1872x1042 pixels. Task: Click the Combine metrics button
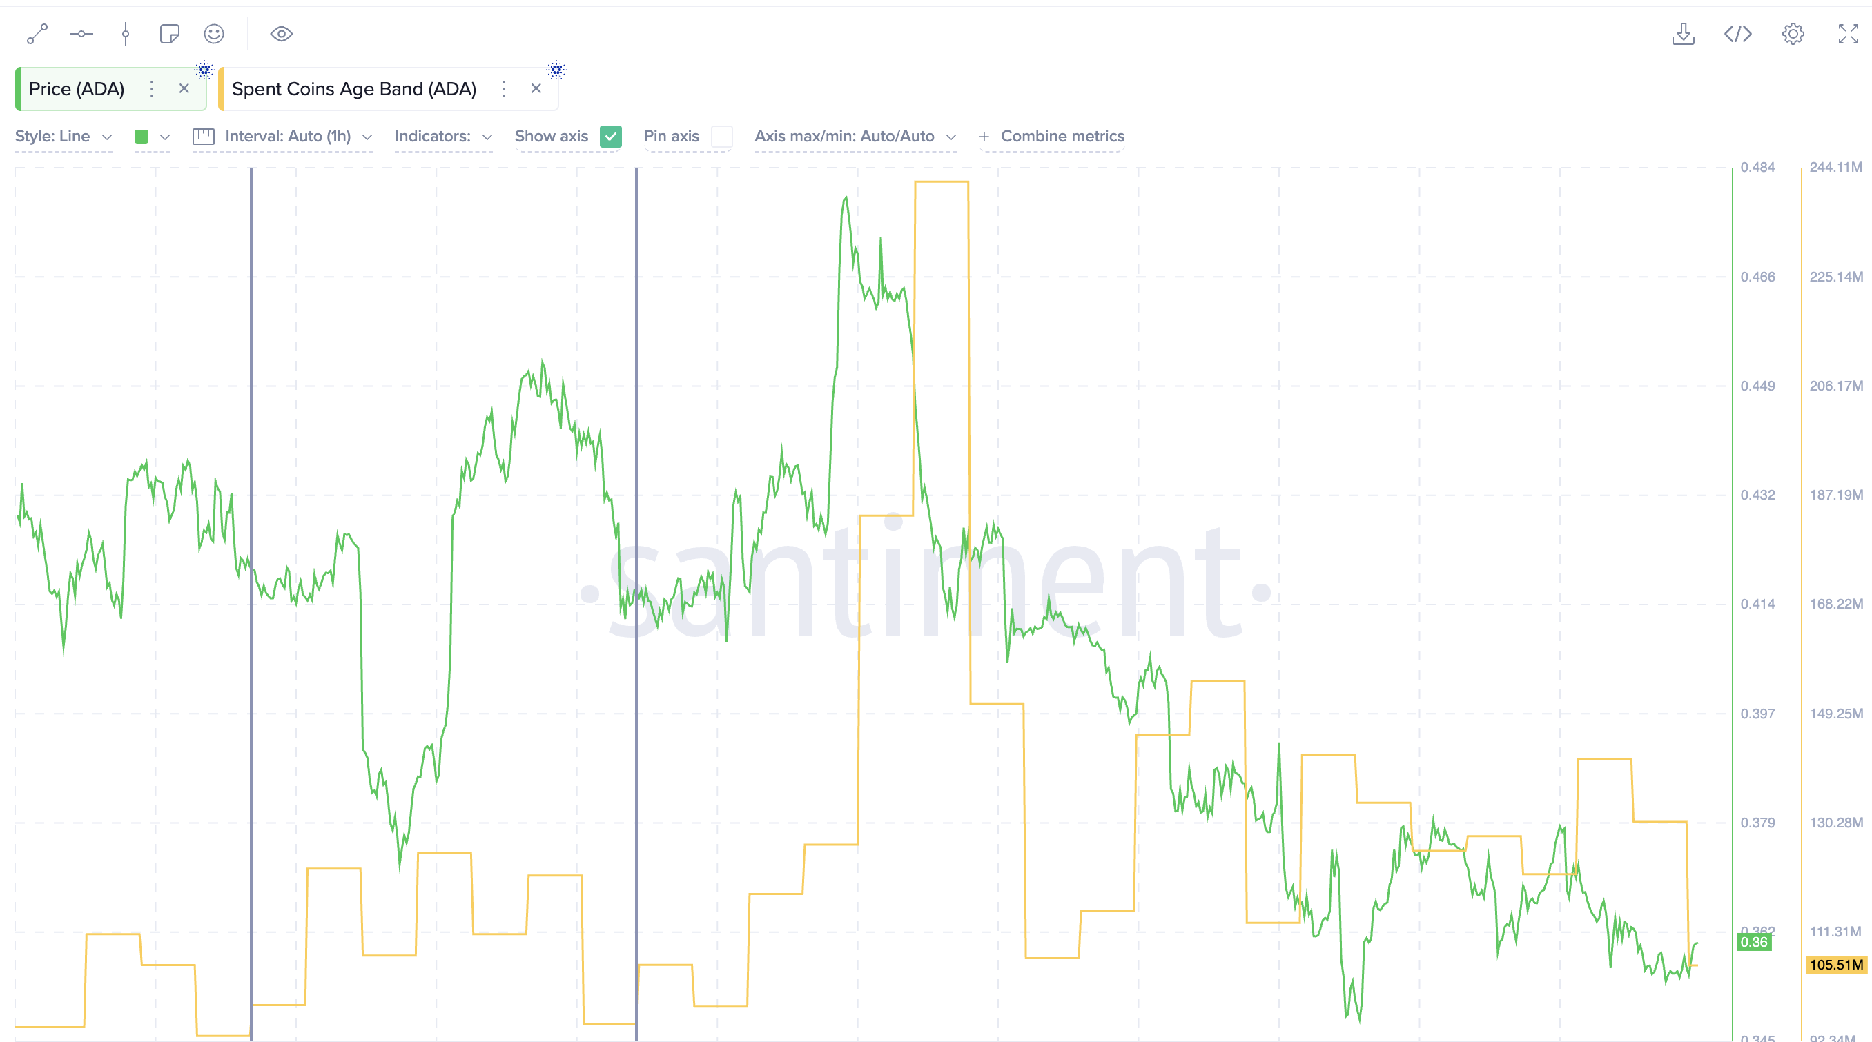[1051, 136]
